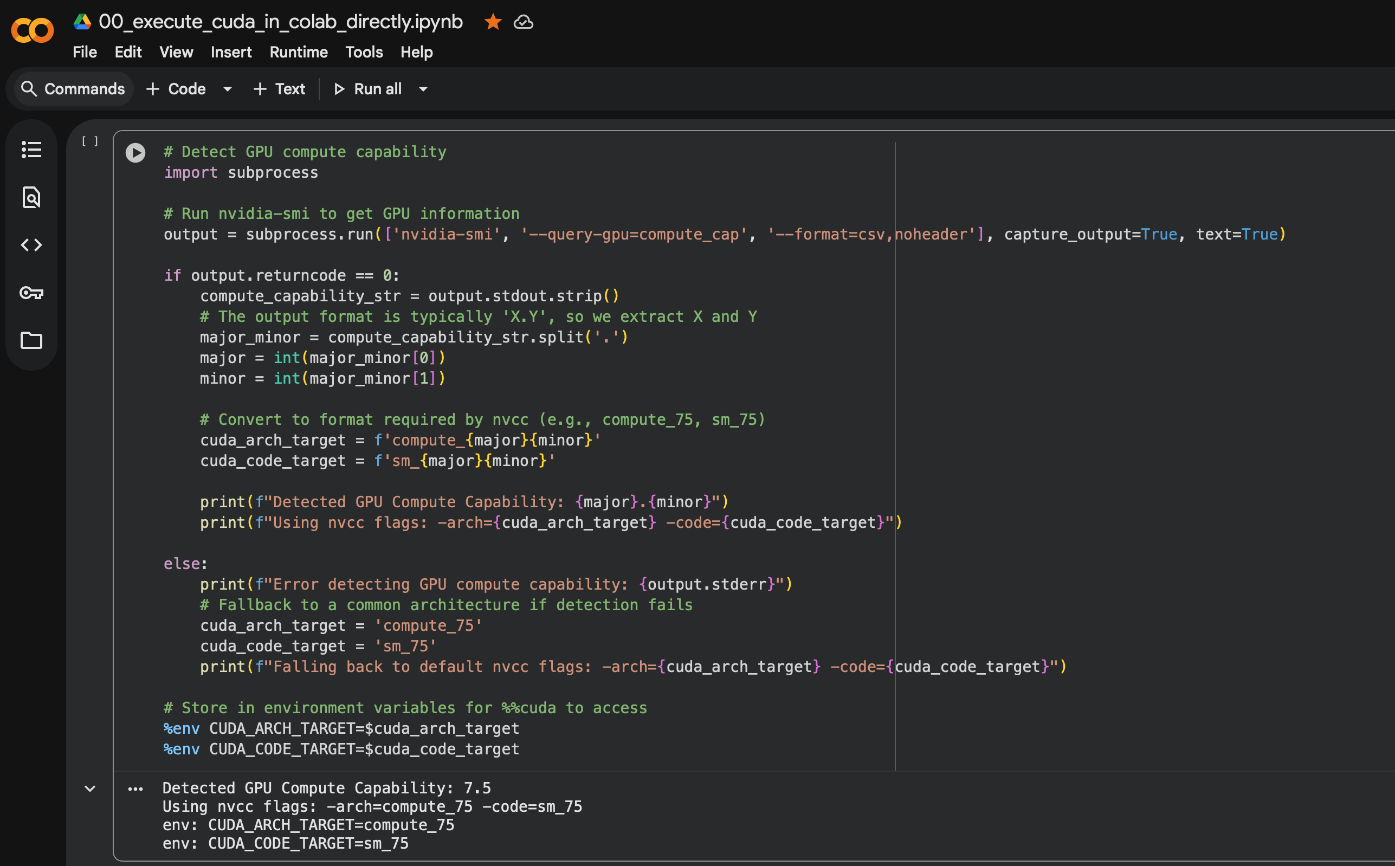Click the notebook title to rename
Viewport: 1395px width, 866px height.
[x=281, y=22]
